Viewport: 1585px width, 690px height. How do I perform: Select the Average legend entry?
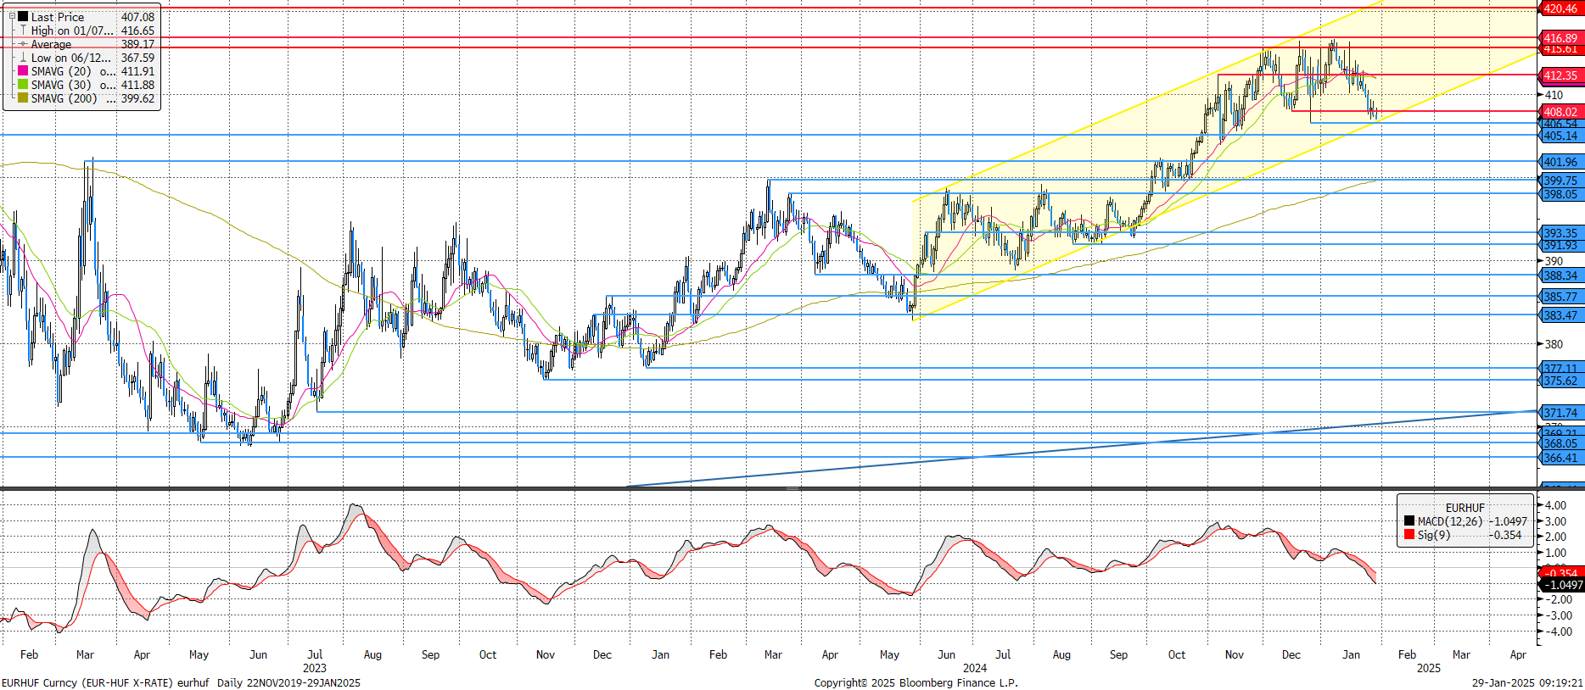point(51,44)
